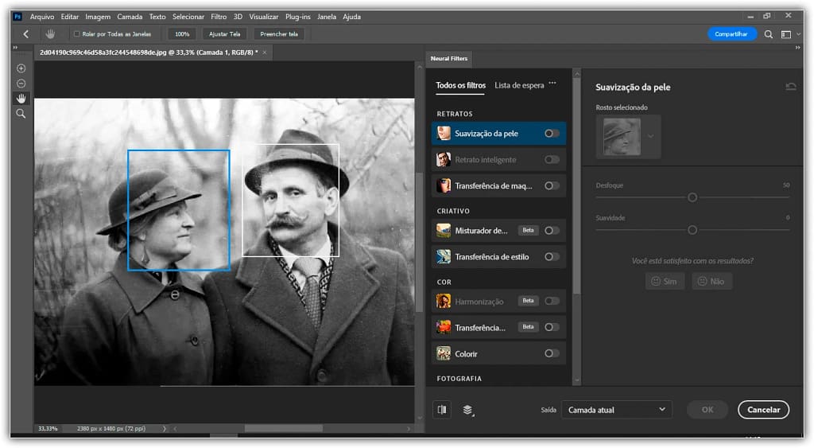
Task: Click Retrato inteligente filter icon
Action: (444, 160)
